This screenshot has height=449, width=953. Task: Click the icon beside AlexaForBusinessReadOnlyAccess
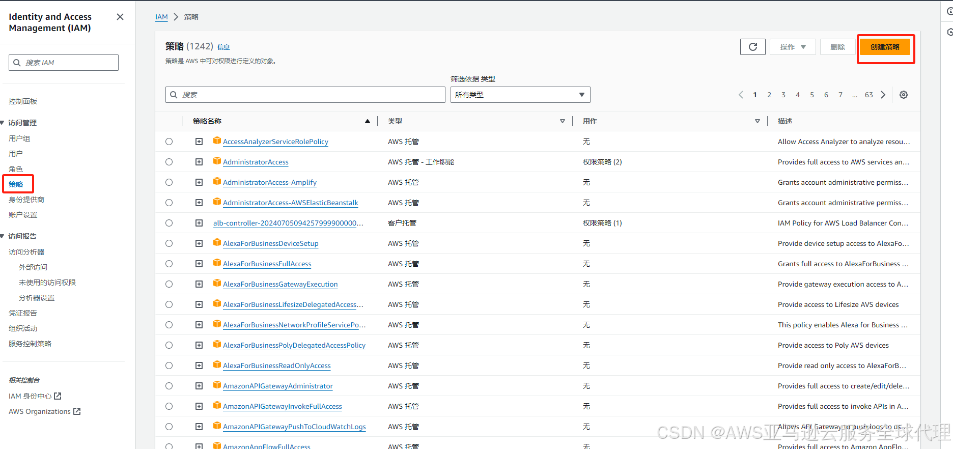click(217, 365)
